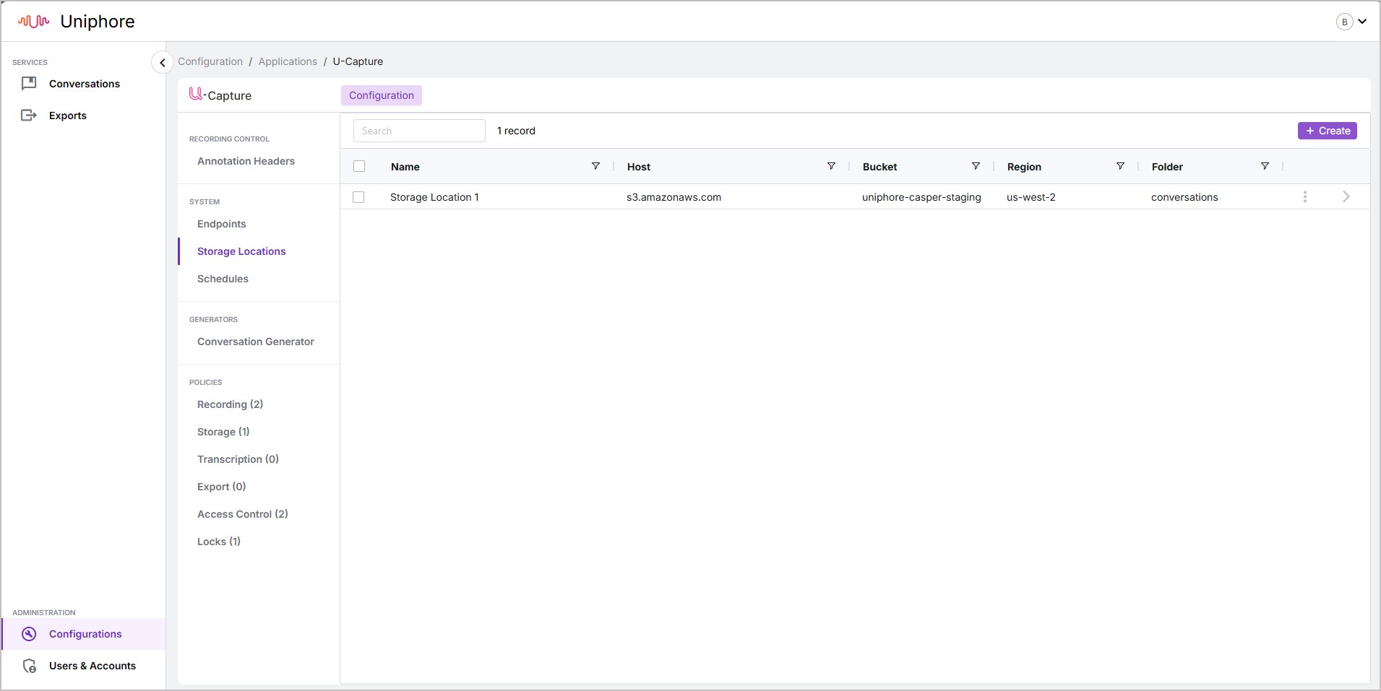This screenshot has height=691, width=1381.
Task: Open Region column filter
Action: point(1120,166)
